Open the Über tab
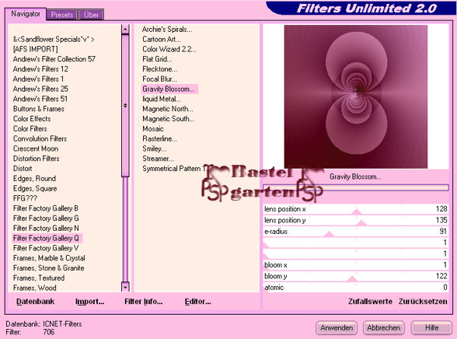 pos(91,15)
